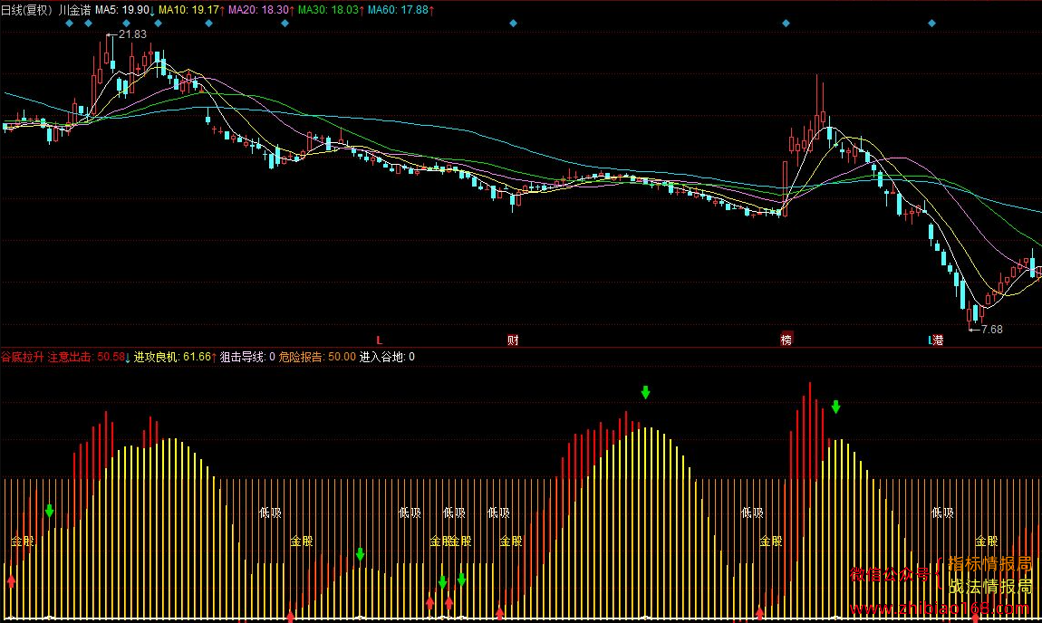
Task: Click the 7.68 low price label
Action: [991, 330]
